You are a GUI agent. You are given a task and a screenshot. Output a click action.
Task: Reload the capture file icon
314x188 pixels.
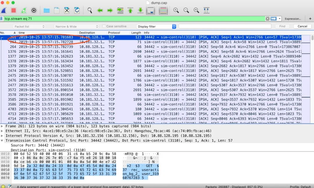click(77, 10)
